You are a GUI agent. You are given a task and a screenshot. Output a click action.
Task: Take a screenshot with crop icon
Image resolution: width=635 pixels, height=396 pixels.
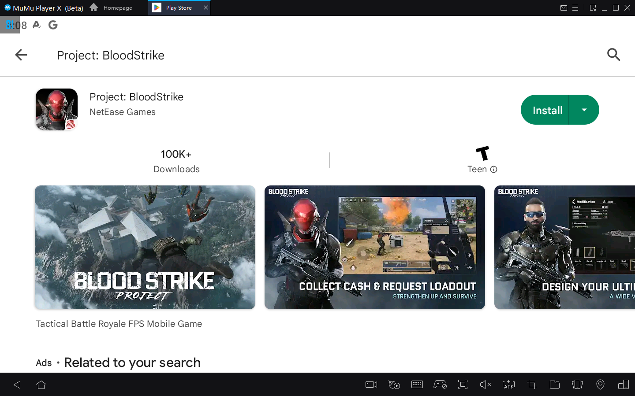click(x=532, y=385)
